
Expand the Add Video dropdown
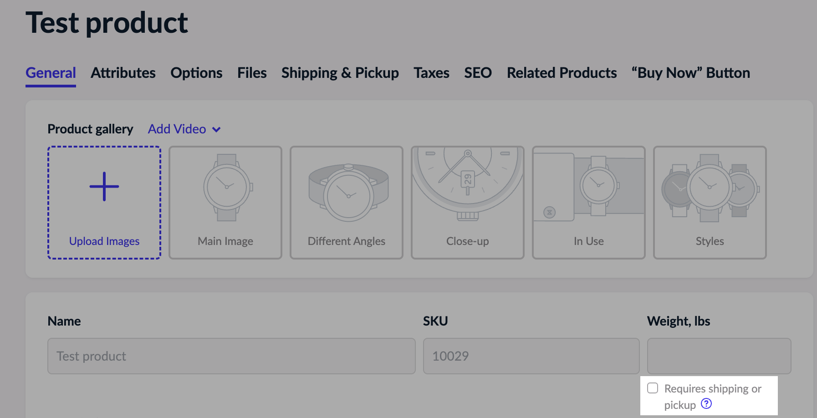point(184,129)
